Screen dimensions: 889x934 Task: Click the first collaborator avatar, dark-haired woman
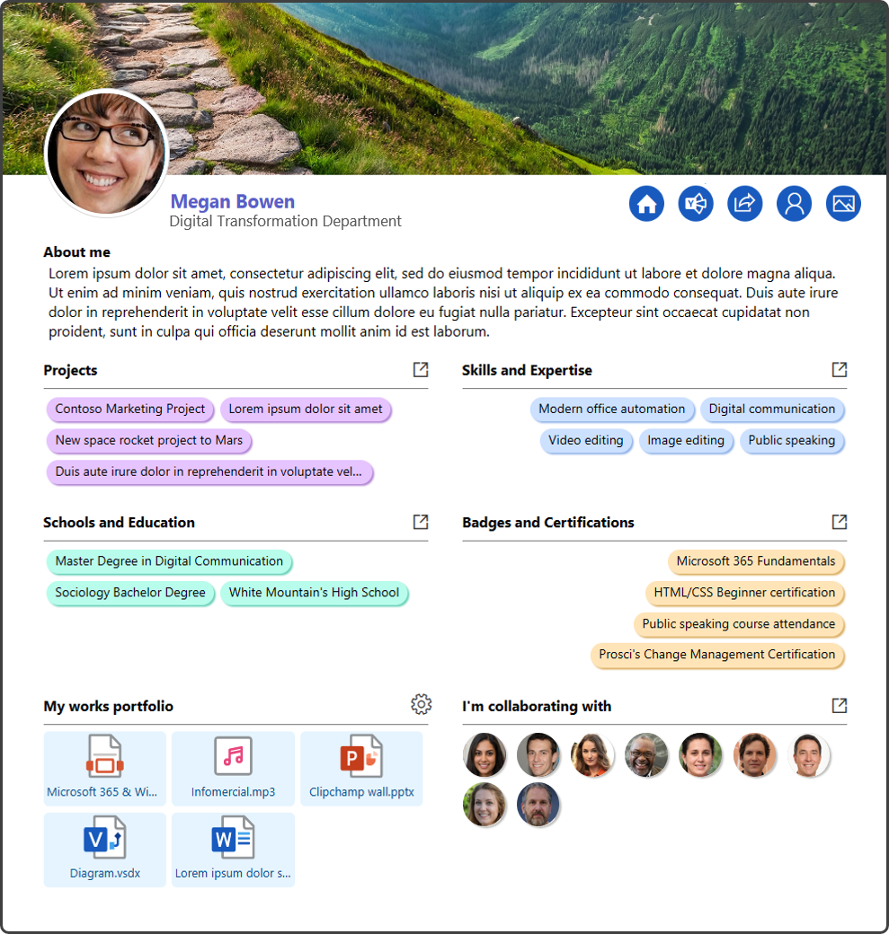click(485, 754)
